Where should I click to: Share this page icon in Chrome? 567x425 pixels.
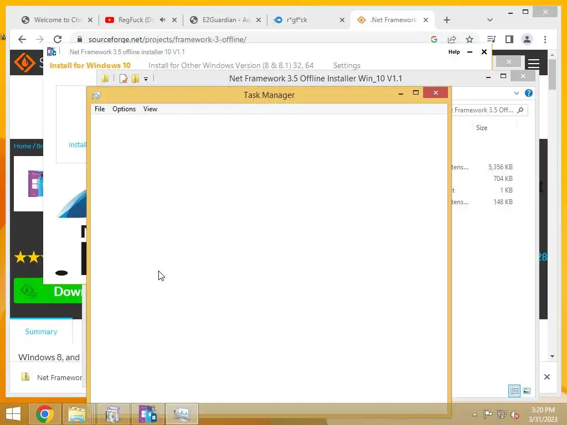tap(452, 39)
